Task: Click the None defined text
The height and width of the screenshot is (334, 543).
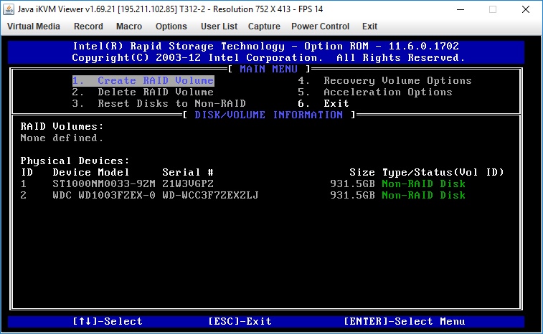Action: tap(62, 138)
